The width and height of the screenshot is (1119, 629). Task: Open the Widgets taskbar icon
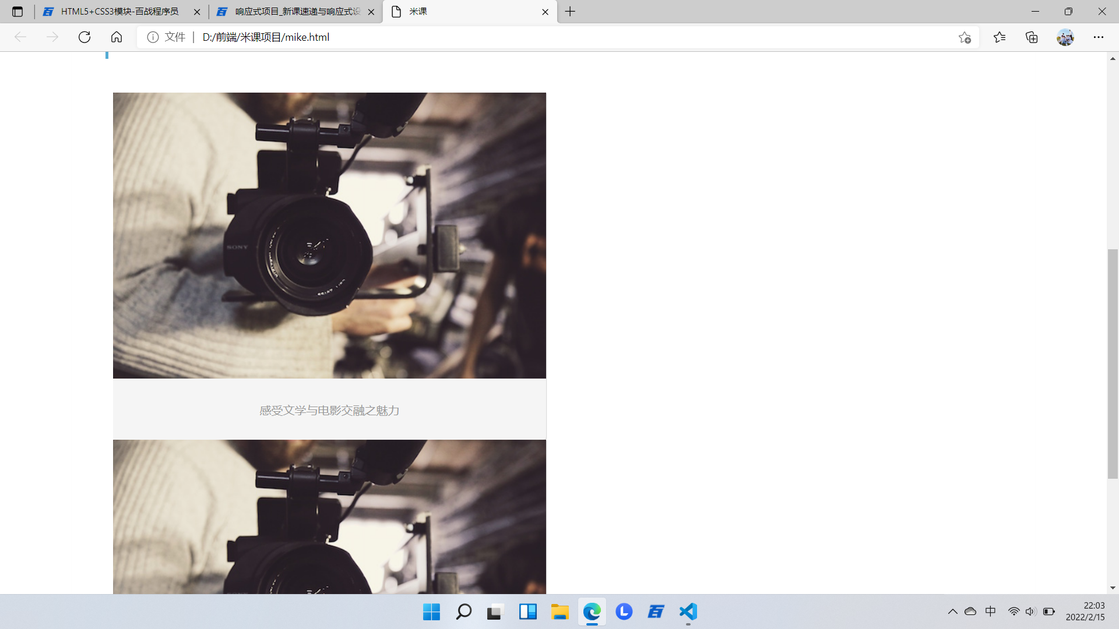pyautogui.click(x=528, y=612)
